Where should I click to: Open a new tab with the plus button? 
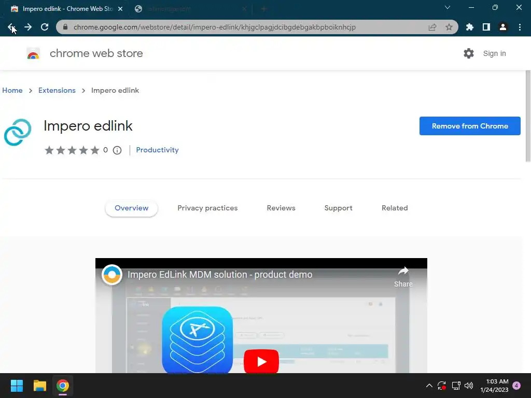point(264,9)
